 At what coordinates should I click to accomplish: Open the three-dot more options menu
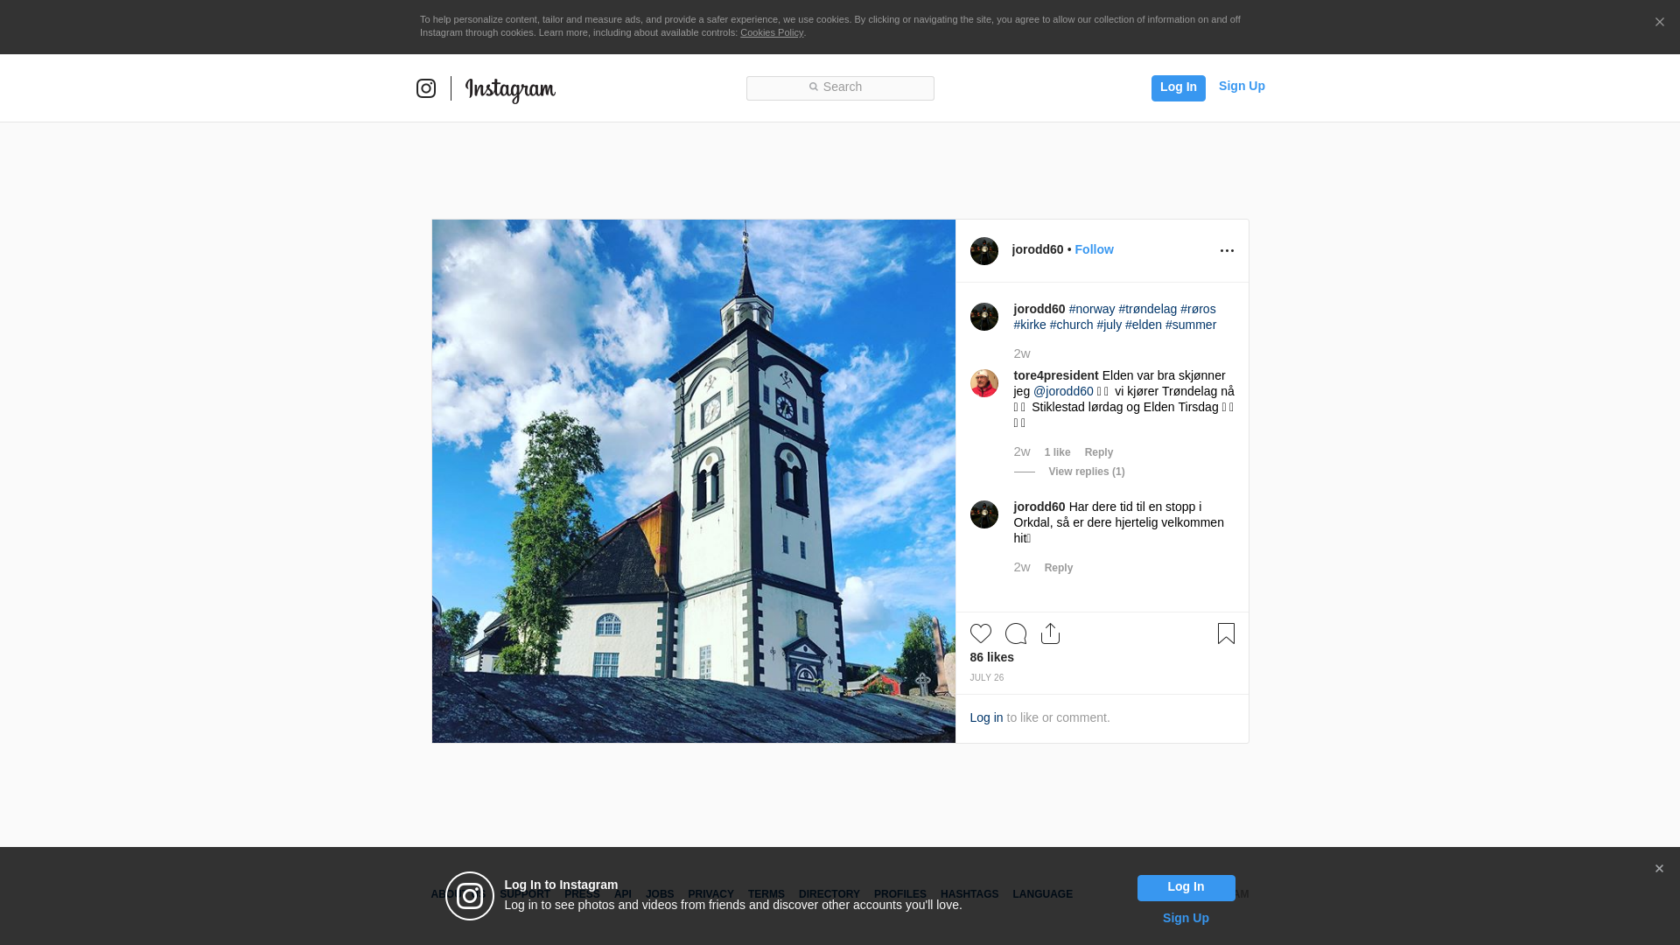click(x=1227, y=251)
